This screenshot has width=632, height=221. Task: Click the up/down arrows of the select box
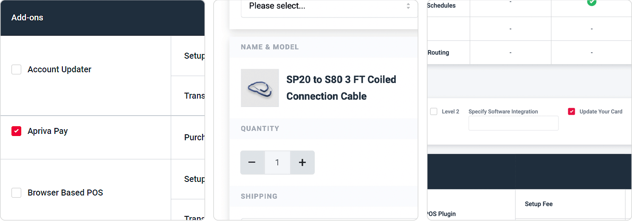click(408, 6)
